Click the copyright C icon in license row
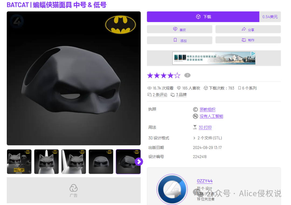 pos(195,109)
